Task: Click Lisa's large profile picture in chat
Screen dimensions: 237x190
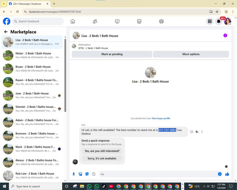Action: click(x=150, y=73)
